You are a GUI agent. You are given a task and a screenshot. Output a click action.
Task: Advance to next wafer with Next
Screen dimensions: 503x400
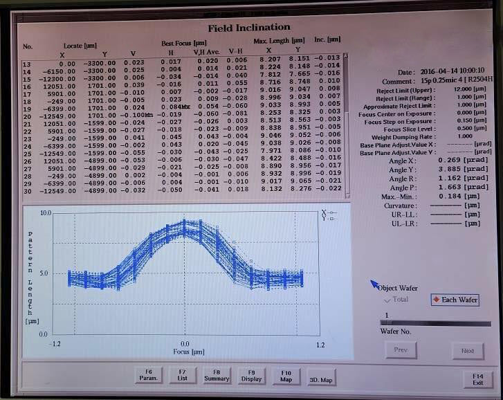pos(468,350)
